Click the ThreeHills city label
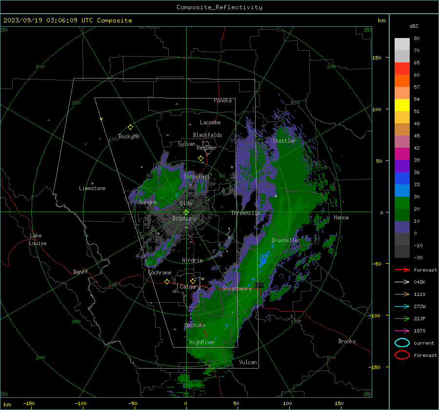Image resolution: width=439 pixels, height=410 pixels. 245,213
